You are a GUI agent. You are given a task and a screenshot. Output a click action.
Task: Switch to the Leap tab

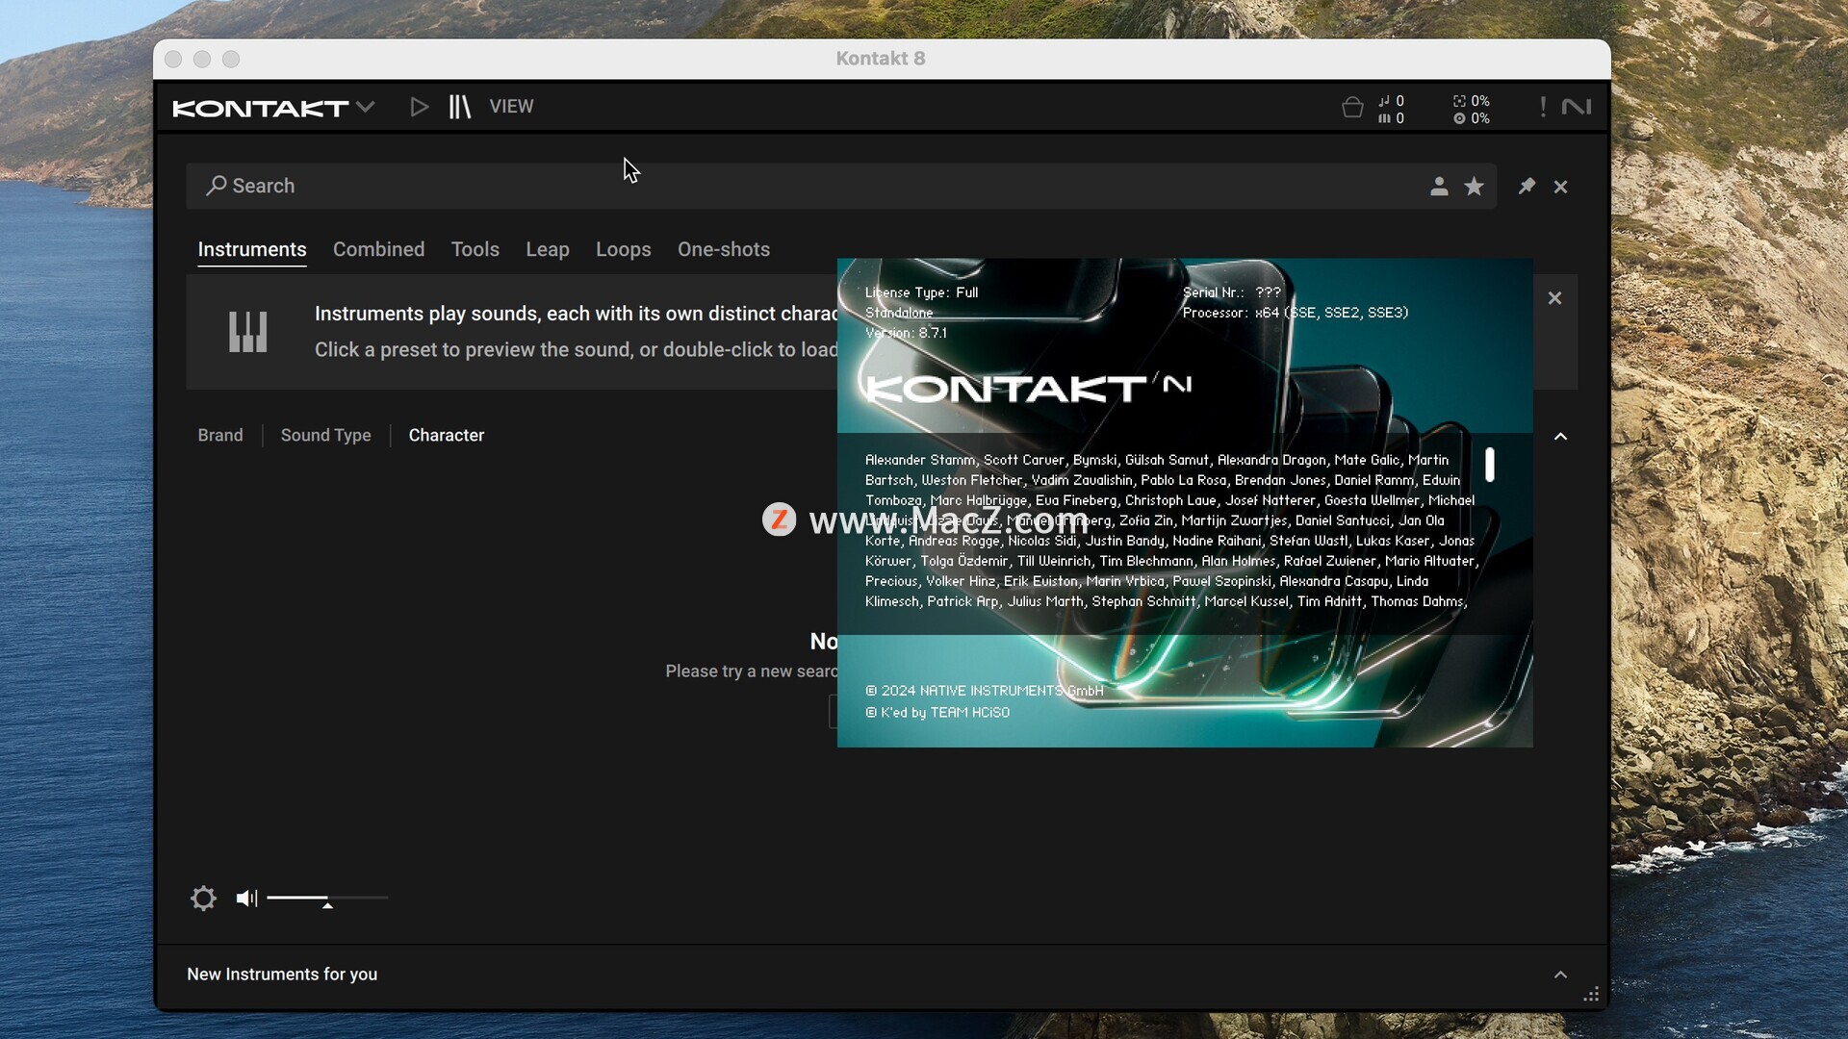(548, 249)
